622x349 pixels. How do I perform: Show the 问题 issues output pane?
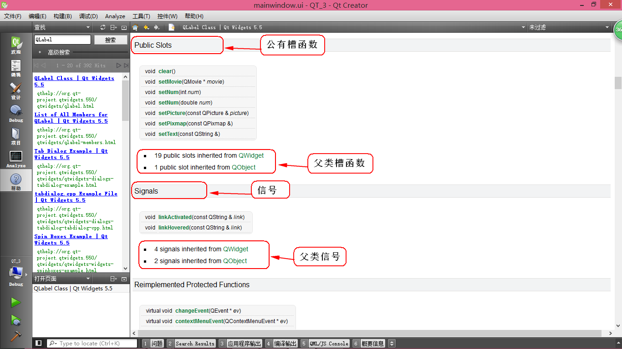pyautogui.click(x=153, y=344)
